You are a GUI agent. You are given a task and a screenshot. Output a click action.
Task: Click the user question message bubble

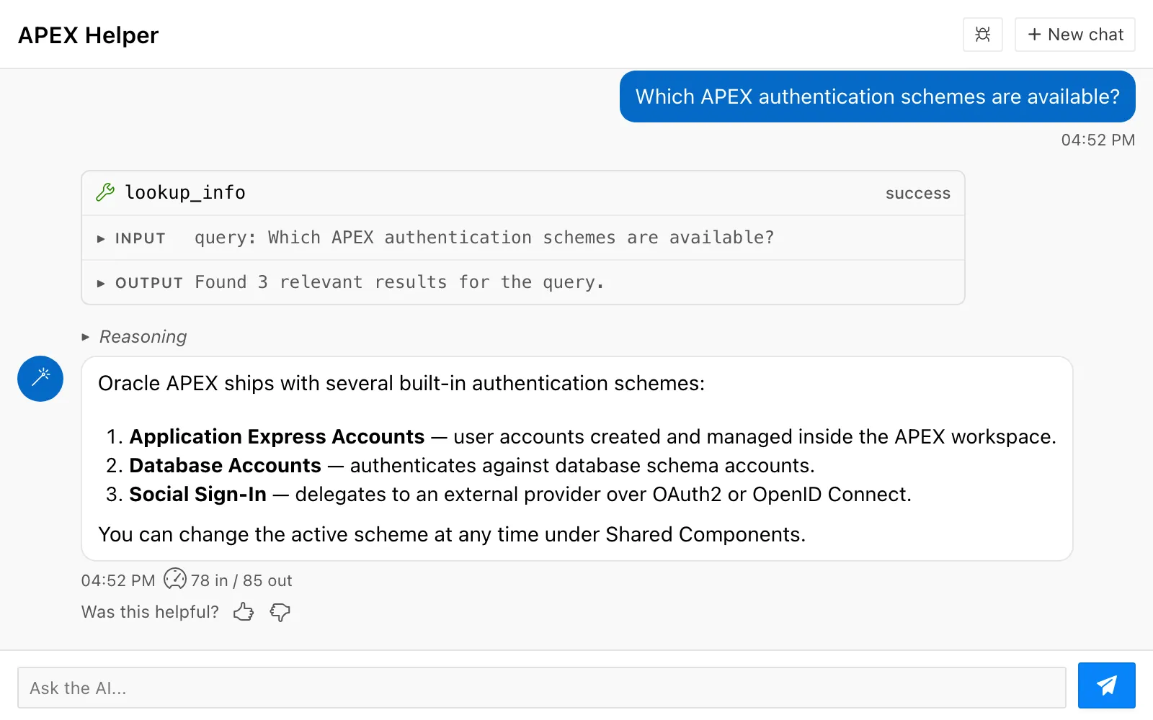(x=878, y=96)
